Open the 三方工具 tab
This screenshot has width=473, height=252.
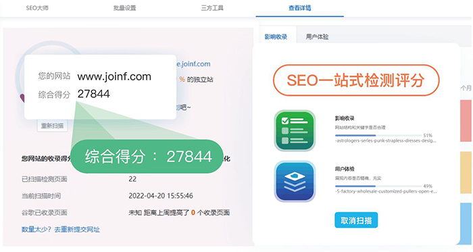coord(212,8)
